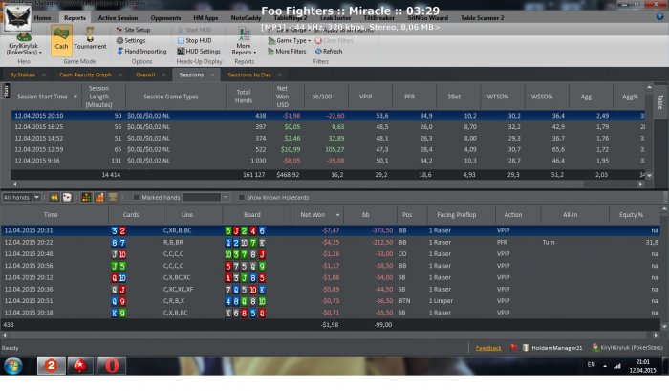Close the By Stakes tab

[x=44, y=75]
